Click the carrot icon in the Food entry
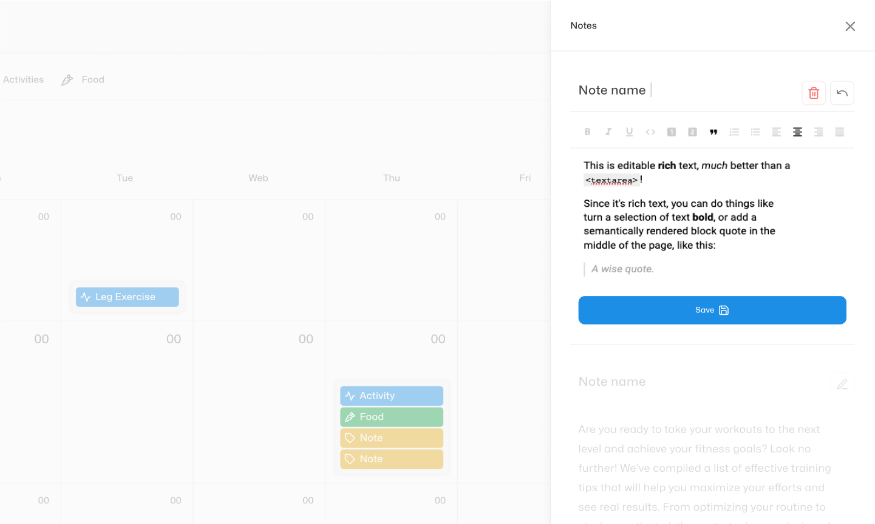 350,417
